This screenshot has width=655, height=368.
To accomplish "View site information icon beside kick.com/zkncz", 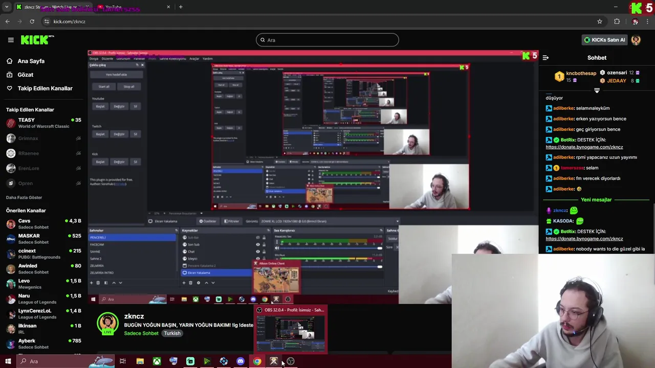I will click(47, 21).
